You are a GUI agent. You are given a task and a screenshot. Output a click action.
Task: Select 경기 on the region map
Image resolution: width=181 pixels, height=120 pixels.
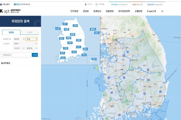coord(65,24)
